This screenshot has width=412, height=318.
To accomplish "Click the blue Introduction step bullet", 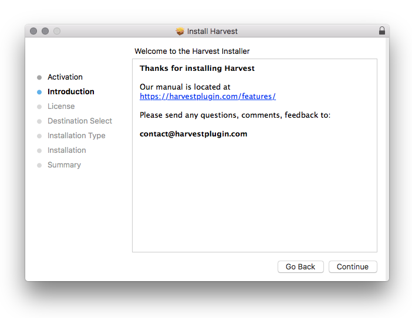I will pos(39,92).
